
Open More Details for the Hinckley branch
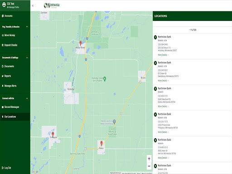coord(163,55)
